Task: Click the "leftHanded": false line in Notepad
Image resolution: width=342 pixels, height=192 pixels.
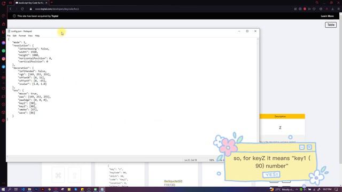Action: (33, 71)
